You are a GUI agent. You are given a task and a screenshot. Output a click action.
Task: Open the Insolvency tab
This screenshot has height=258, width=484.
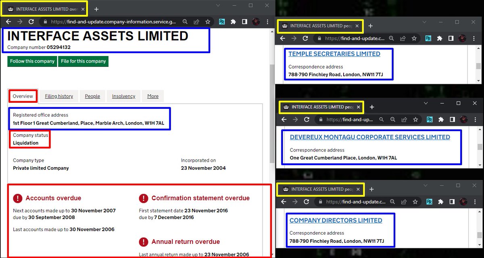pyautogui.click(x=123, y=96)
